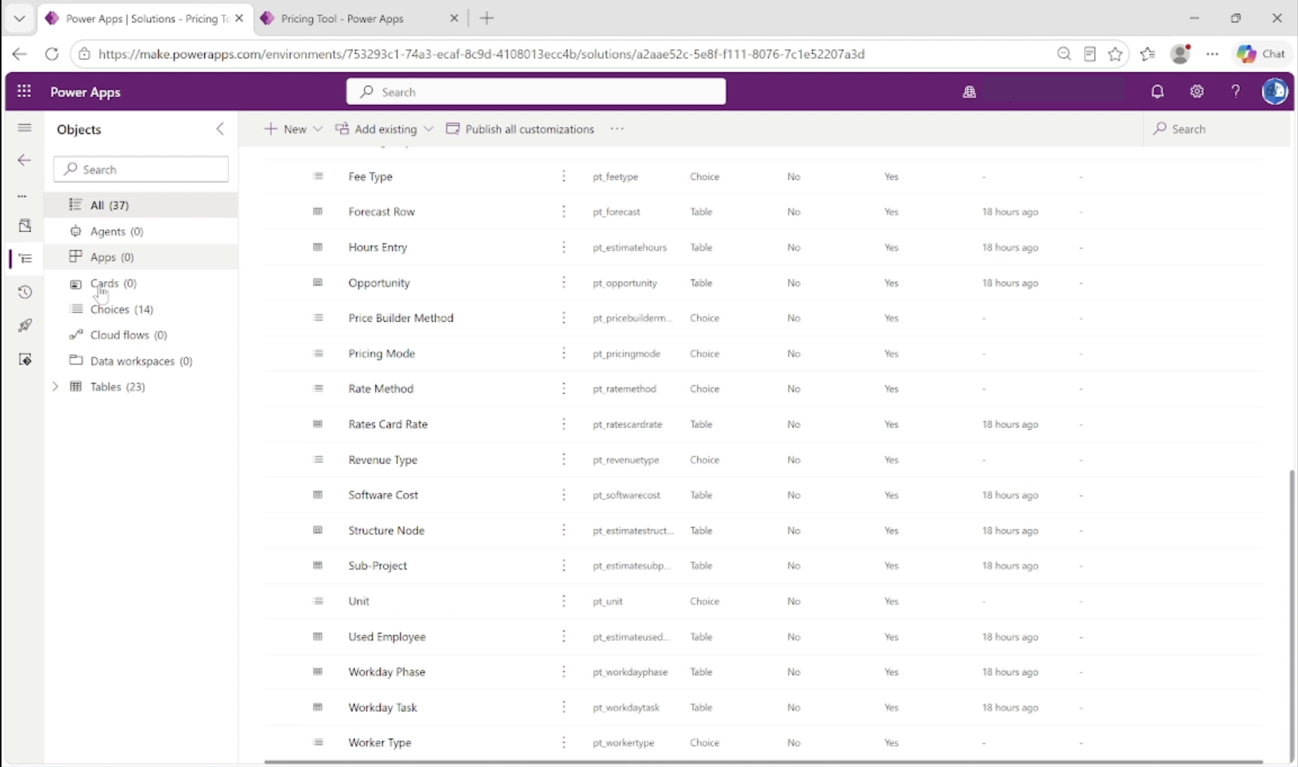This screenshot has width=1298, height=767.
Task: Click the vertical scrollbar thumb
Action: point(1291,615)
